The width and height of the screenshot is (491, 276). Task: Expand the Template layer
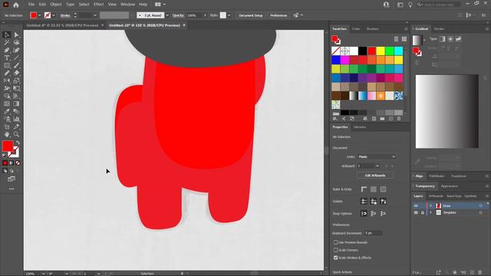coord(430,212)
